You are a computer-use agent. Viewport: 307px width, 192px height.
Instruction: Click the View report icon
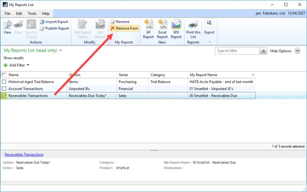(7, 27)
